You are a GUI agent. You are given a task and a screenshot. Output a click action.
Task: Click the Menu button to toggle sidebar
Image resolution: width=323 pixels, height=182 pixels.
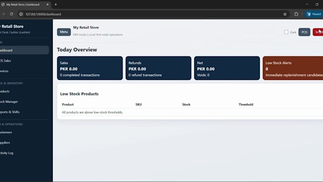click(x=64, y=32)
